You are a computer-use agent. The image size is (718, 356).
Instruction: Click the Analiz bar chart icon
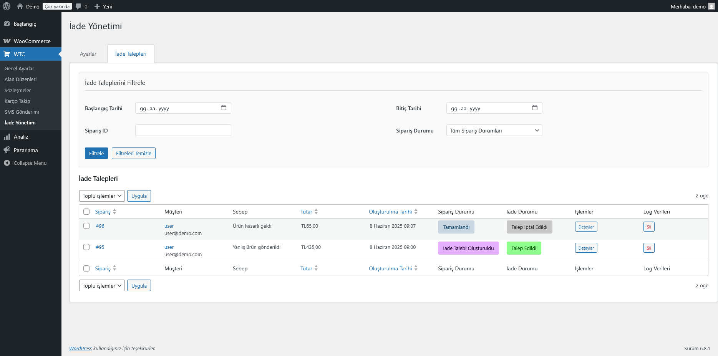pyautogui.click(x=7, y=137)
